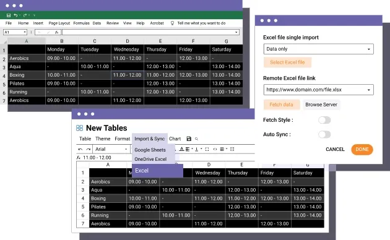
Task: Expand the Excel formula bar with its arrow
Action: (x=236, y=32)
